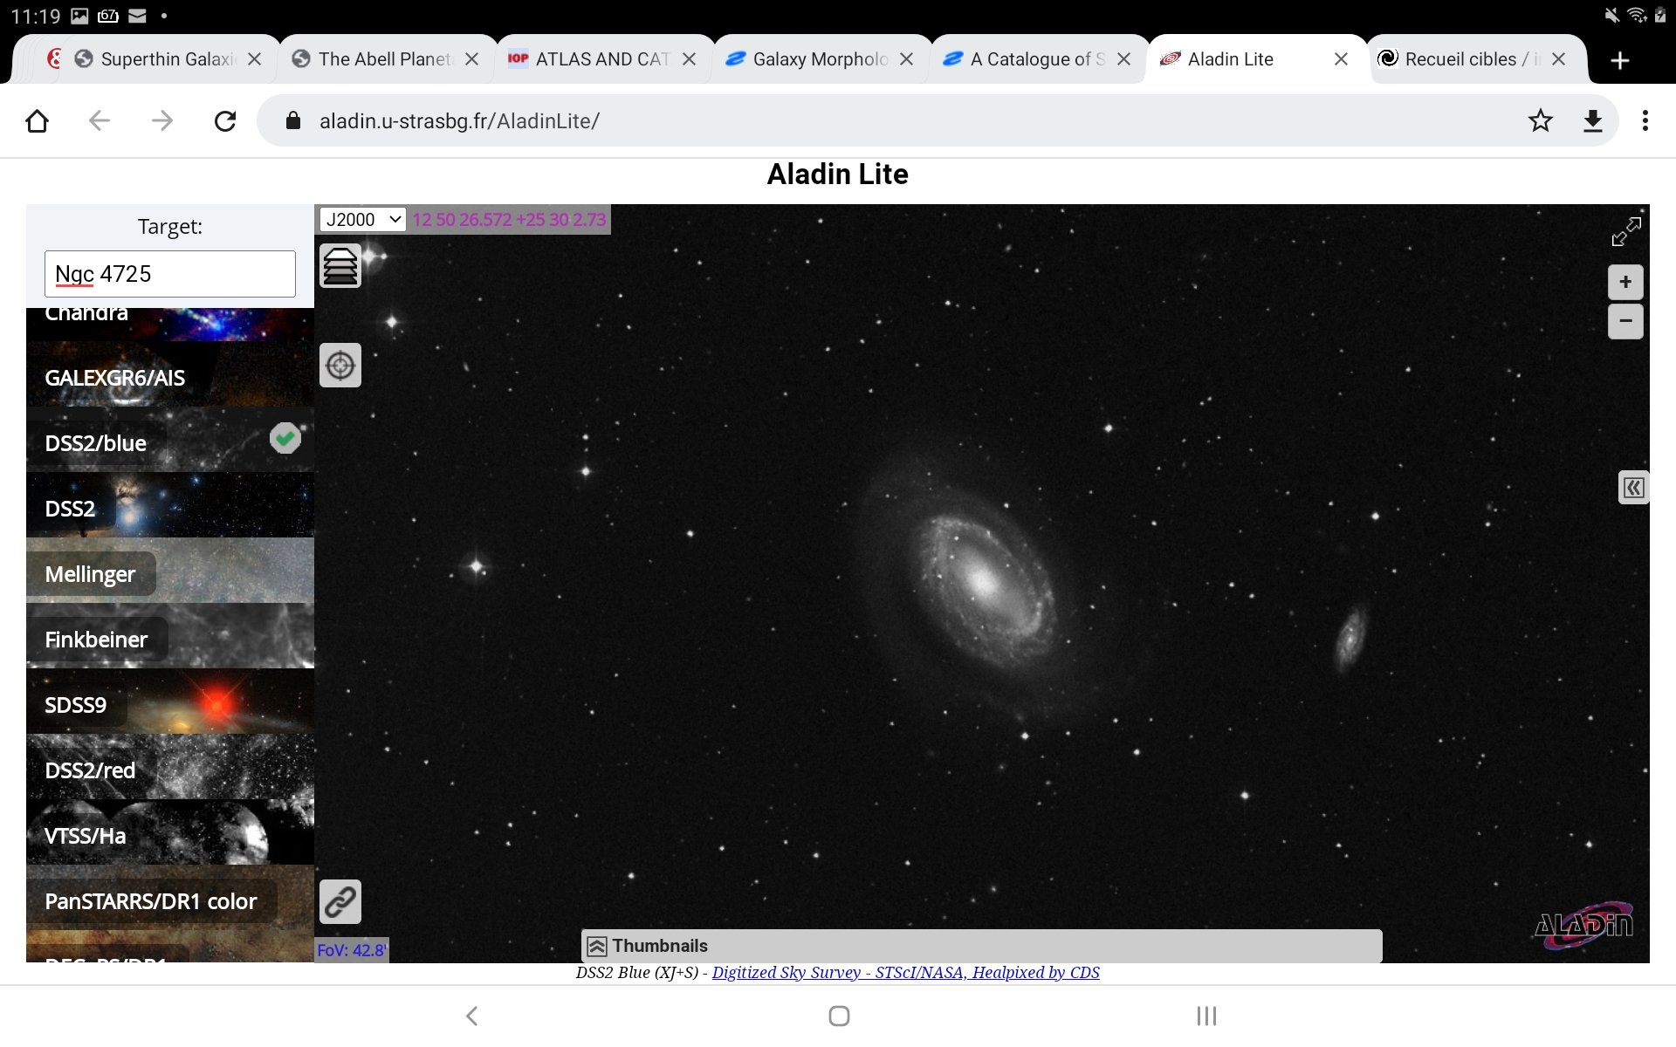Click the Target input field with Ngc 4725
This screenshot has width=1676, height=1047.
coord(170,274)
